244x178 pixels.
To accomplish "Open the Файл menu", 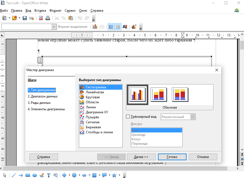I will pos(4,11).
